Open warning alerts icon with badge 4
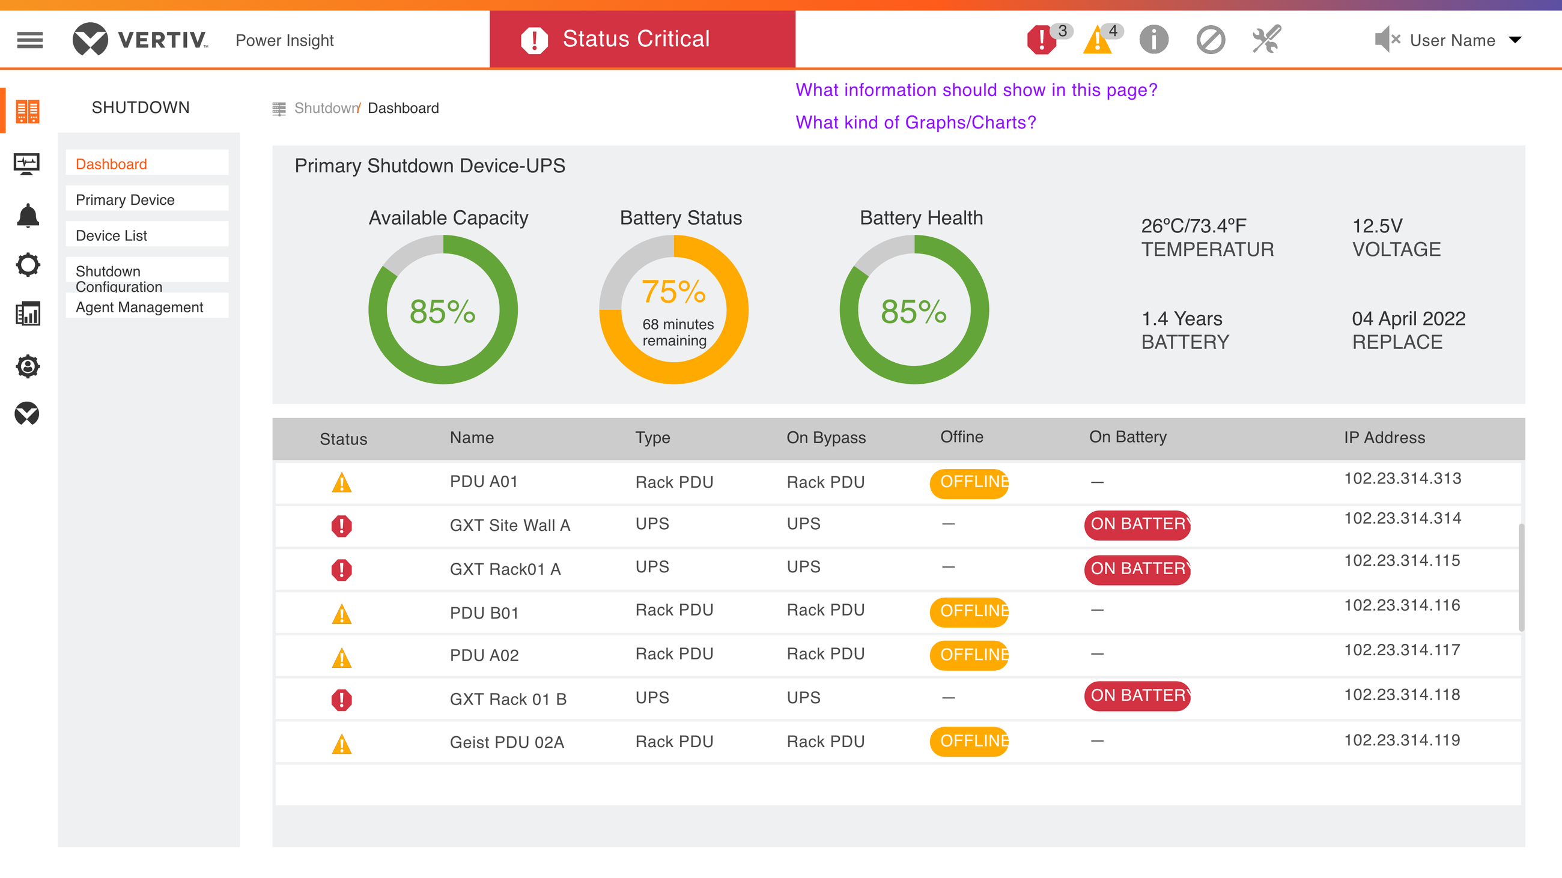1562x878 pixels. coord(1102,39)
